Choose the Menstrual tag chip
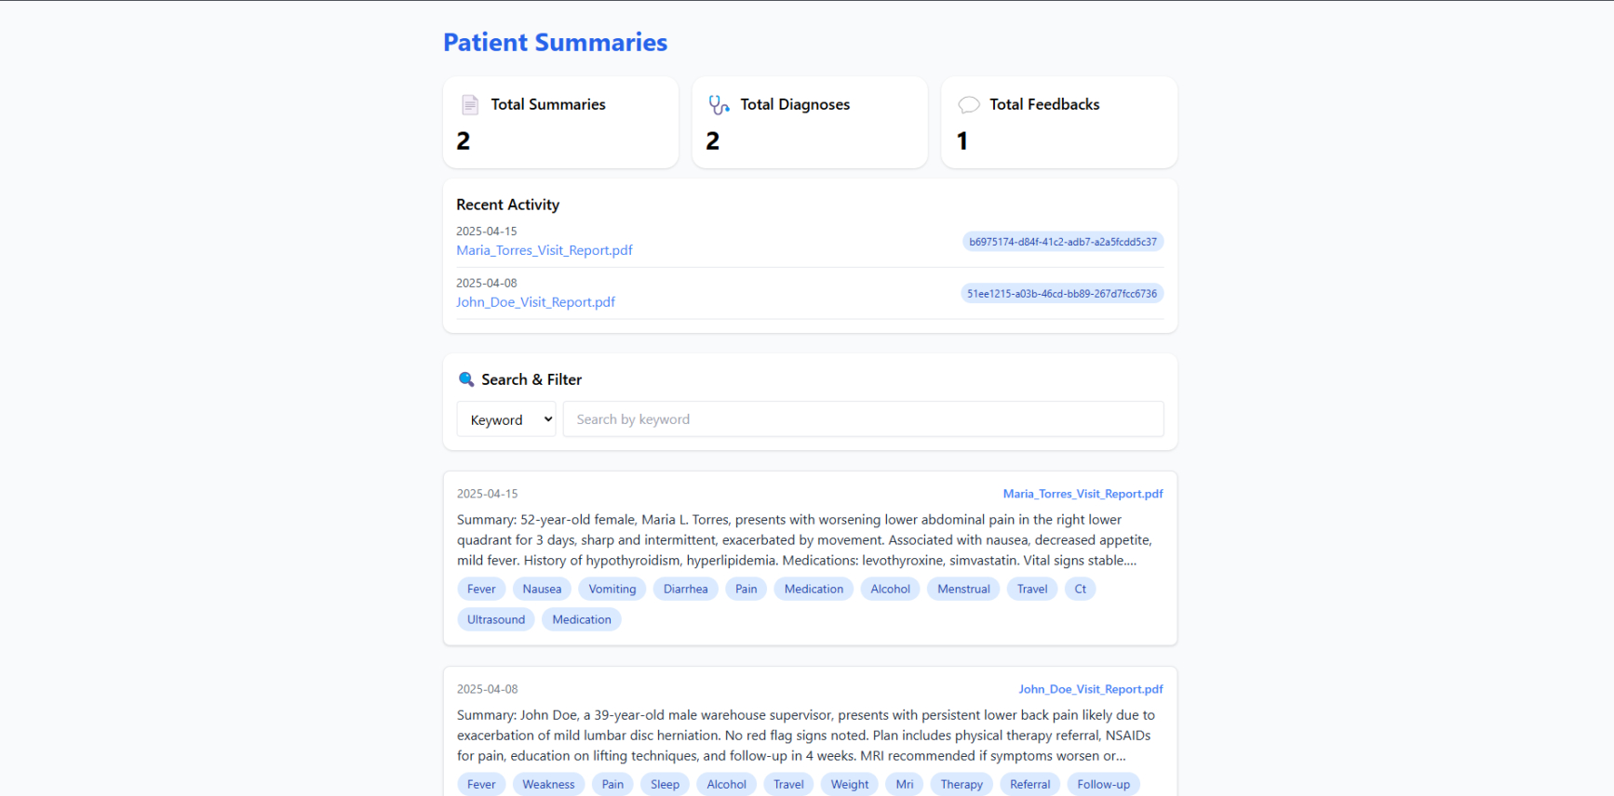Screen dimensions: 1614x796 click(x=963, y=590)
